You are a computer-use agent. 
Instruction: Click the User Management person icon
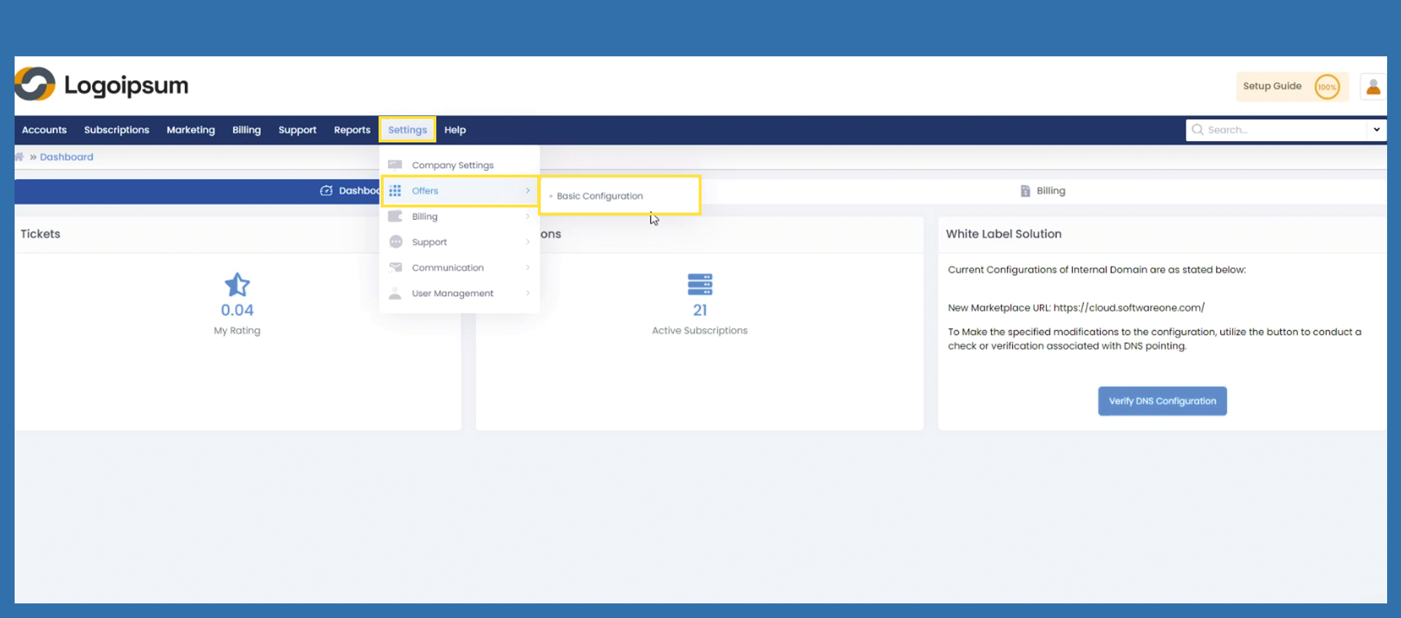(395, 294)
